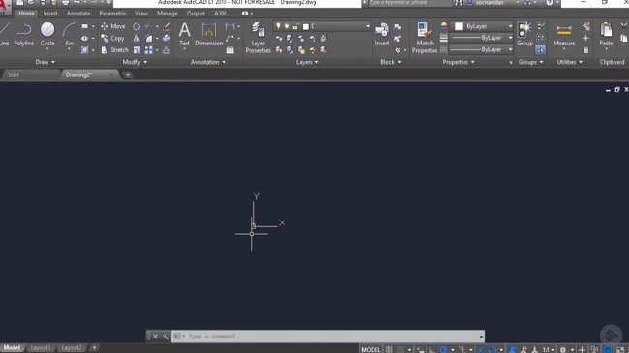Click the Copy button
The width and height of the screenshot is (629, 353).
[112, 38]
